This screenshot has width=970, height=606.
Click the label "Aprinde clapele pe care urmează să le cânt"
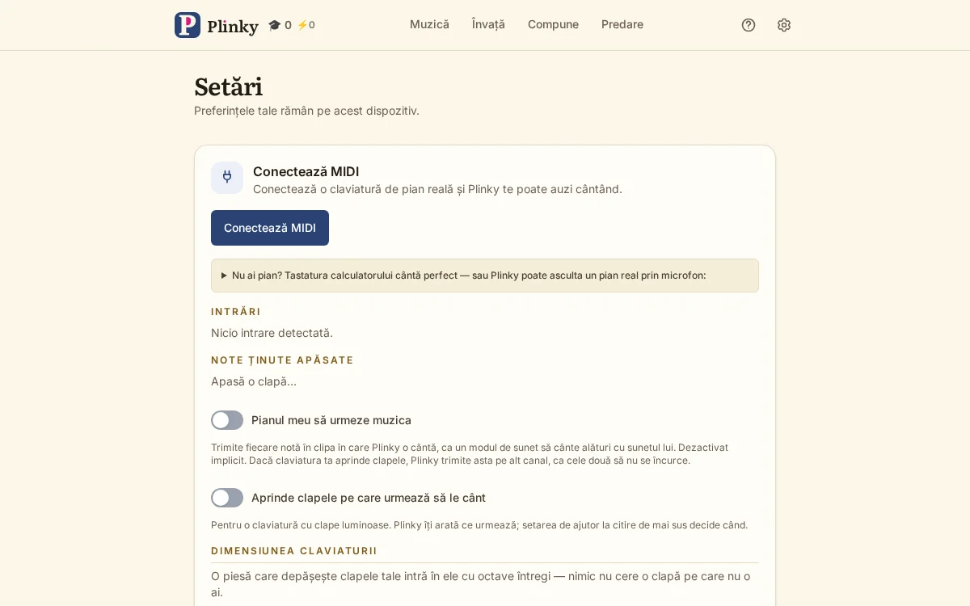tap(369, 498)
